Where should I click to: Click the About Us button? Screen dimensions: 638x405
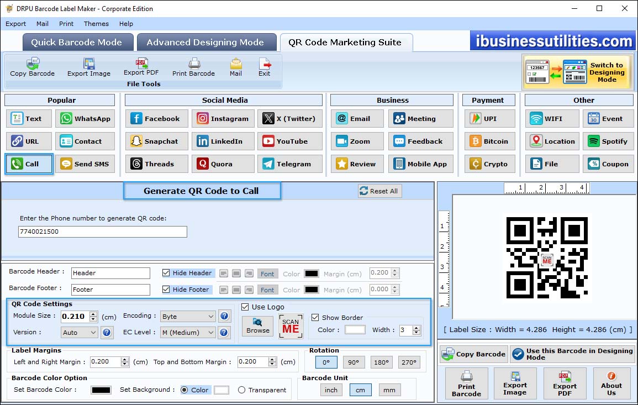[x=611, y=383]
